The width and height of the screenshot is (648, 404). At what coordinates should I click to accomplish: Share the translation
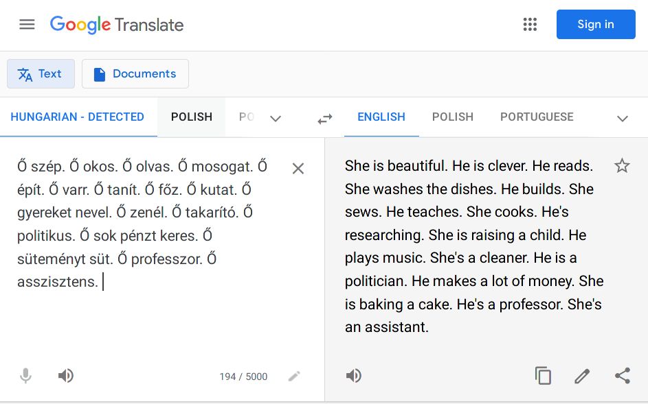pos(623,375)
